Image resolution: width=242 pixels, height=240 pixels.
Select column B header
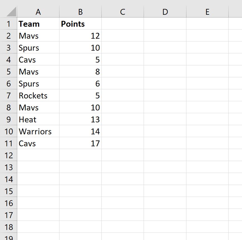pos(80,12)
